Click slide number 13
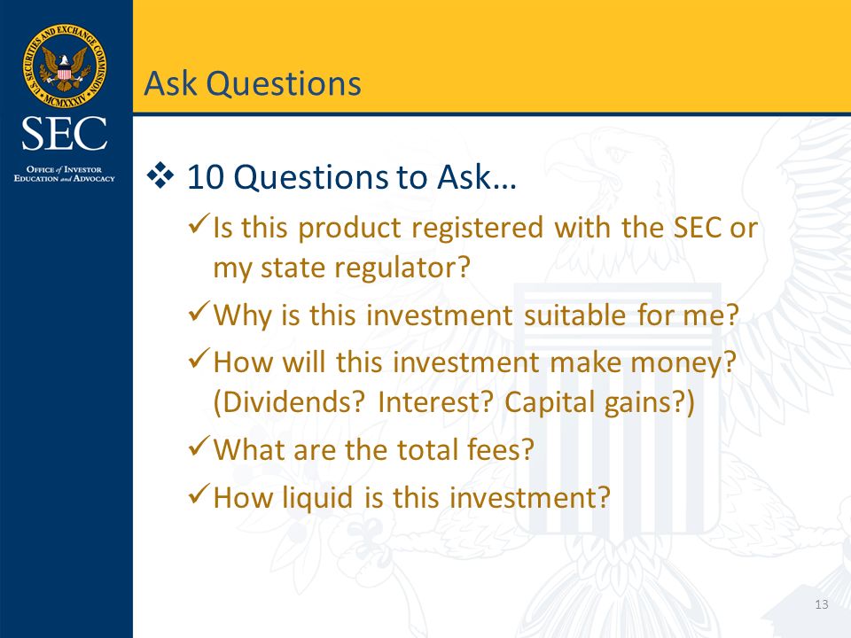 pos(822,604)
